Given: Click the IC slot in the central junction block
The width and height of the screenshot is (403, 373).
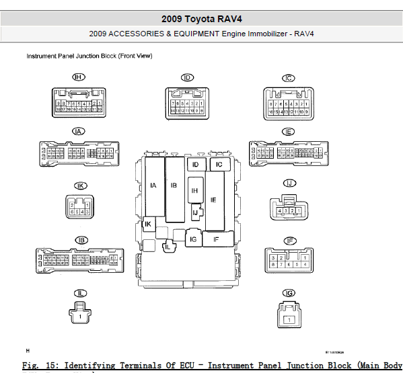Looking at the screenshot, I should [x=220, y=165].
